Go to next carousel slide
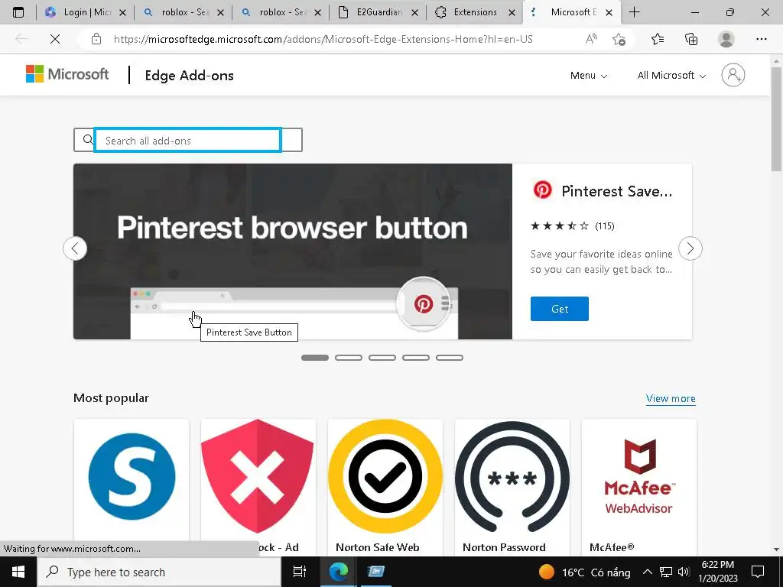The image size is (783, 587). tap(690, 248)
